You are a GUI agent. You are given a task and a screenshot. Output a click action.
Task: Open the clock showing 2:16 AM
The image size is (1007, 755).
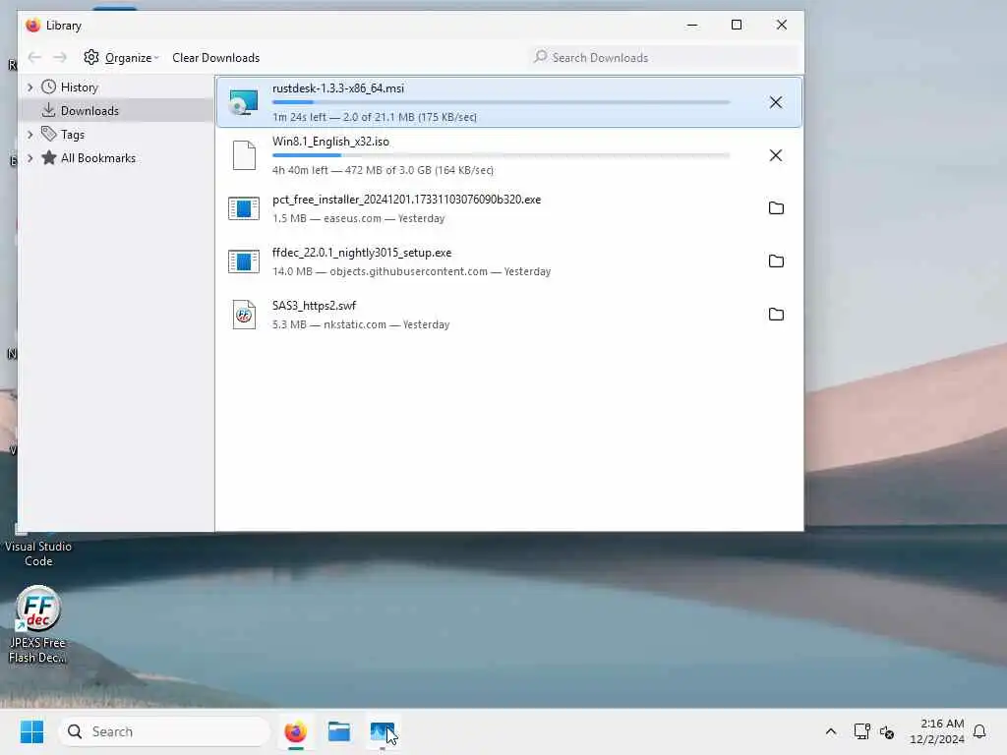tap(936, 731)
